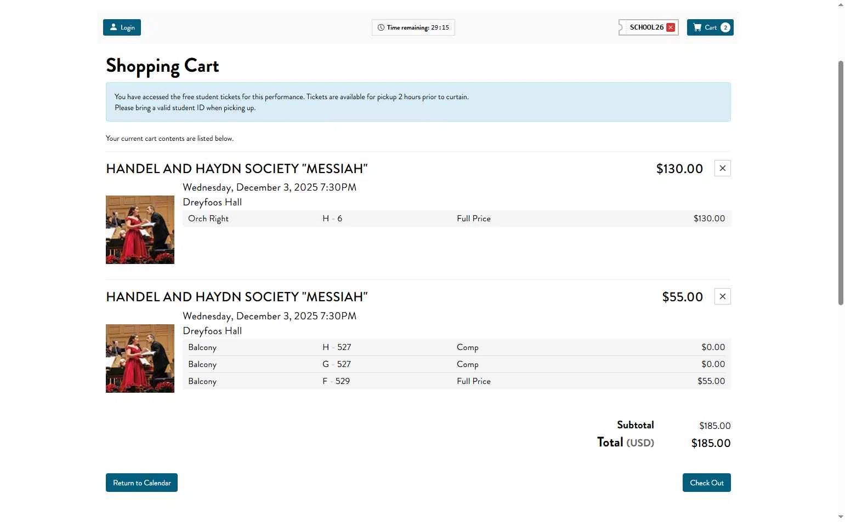This screenshot has height=522, width=845.
Task: Click the Total $185.00 amount
Action: 711,443
